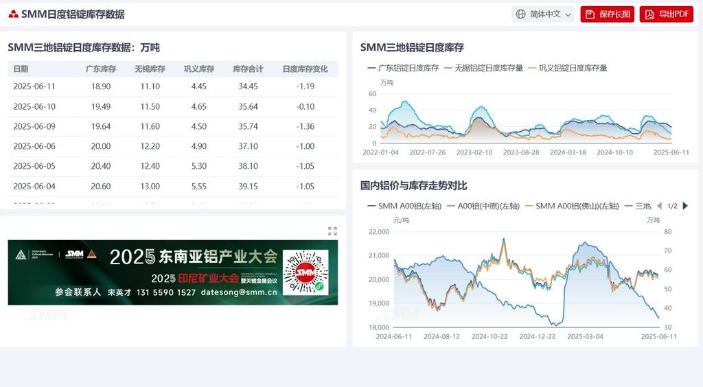Click the -0.10 daily change cell
Viewport: 703px width, 387px height.
pos(306,106)
